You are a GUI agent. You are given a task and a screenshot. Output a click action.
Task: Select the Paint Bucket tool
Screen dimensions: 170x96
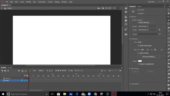[169, 63]
